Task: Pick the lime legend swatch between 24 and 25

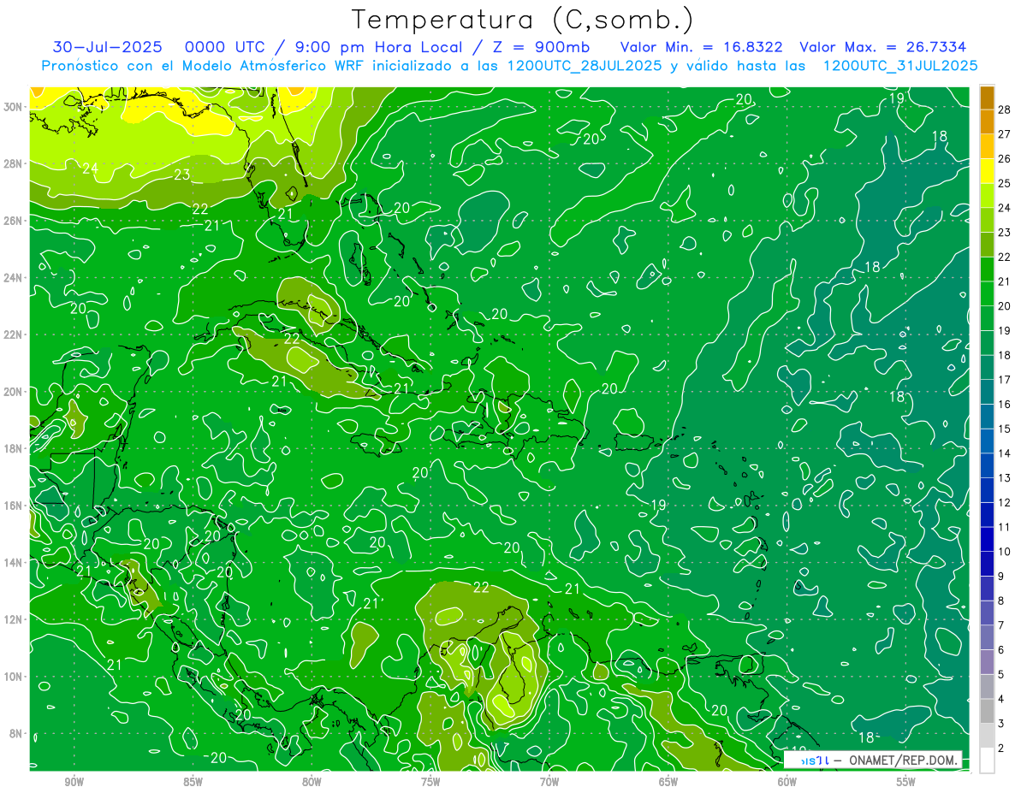Action: [x=987, y=196]
